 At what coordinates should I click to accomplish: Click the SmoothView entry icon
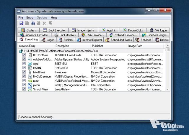click(x=30, y=89)
